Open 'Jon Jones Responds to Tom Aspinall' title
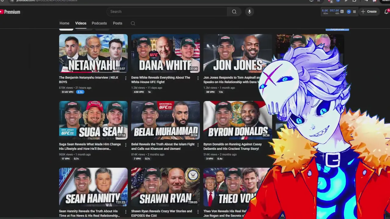 (232, 80)
